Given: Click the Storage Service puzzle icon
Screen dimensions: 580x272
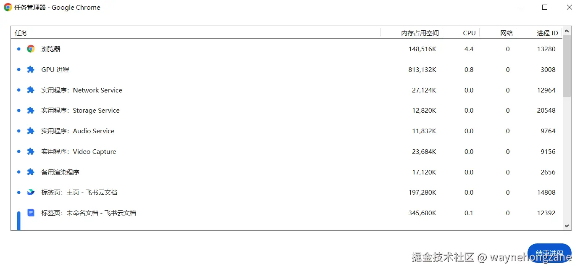Looking at the screenshot, I should (31, 110).
